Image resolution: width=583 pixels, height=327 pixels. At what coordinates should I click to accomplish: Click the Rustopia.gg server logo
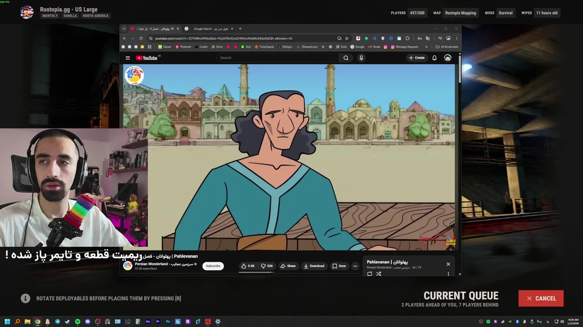27,12
